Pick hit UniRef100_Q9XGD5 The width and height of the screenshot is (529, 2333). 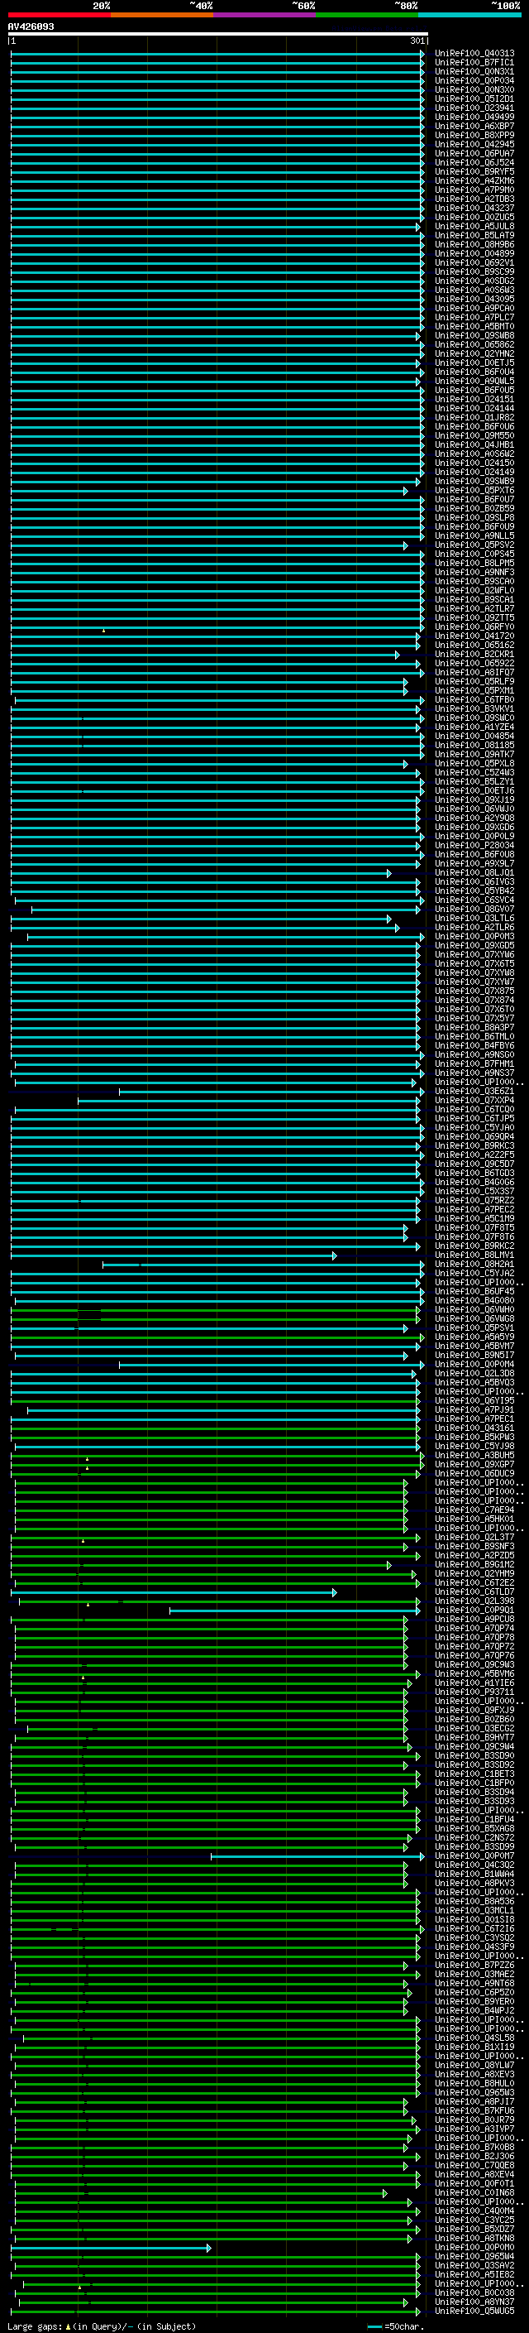click(474, 945)
